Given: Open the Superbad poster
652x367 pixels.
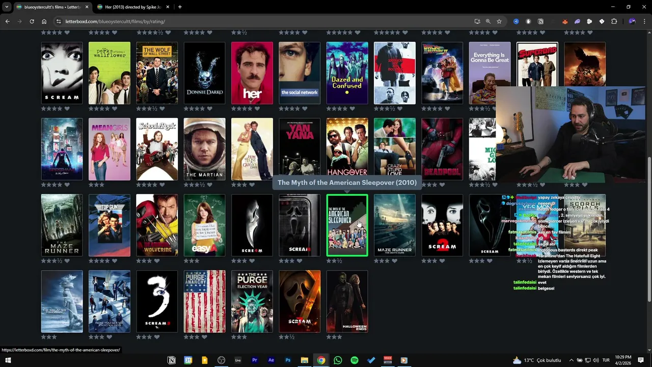Looking at the screenshot, I should [x=537, y=64].
